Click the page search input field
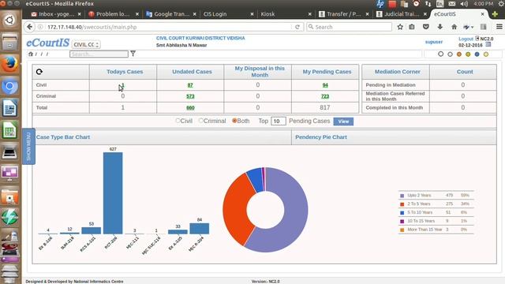Viewport: 505px width, 284px height. point(99,54)
